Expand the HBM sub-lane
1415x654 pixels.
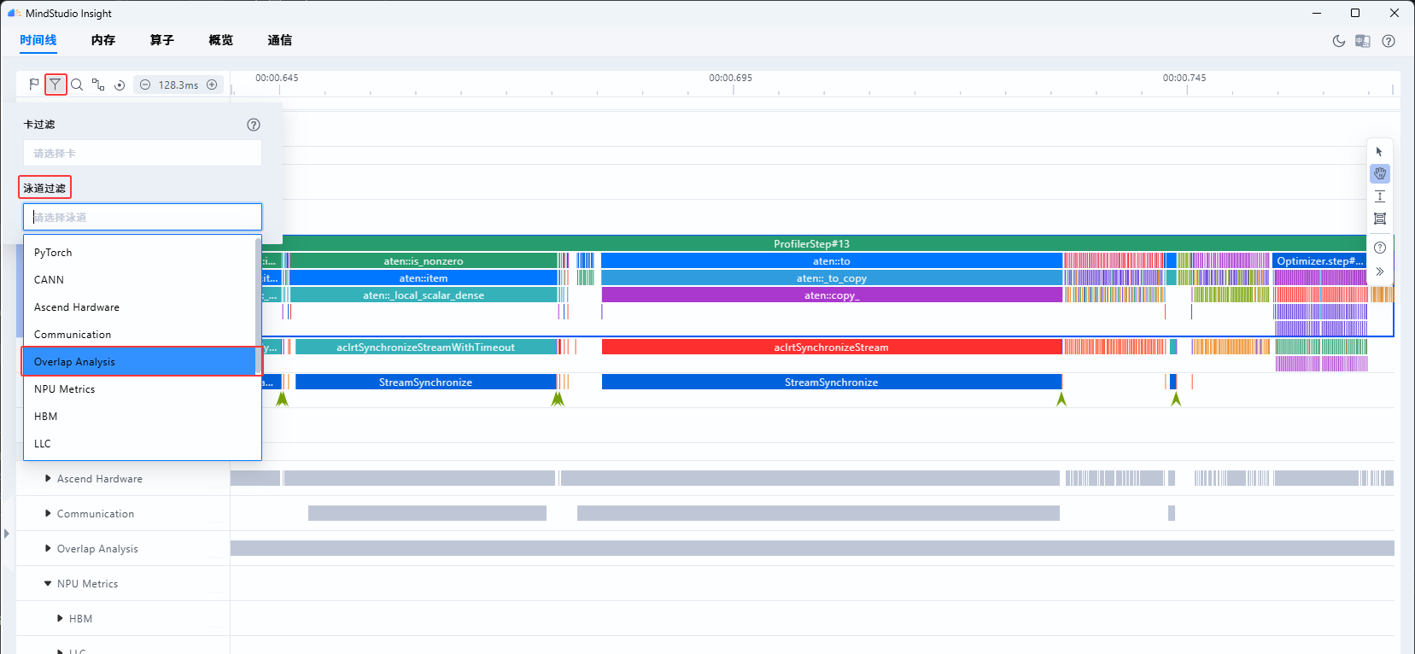click(x=60, y=619)
